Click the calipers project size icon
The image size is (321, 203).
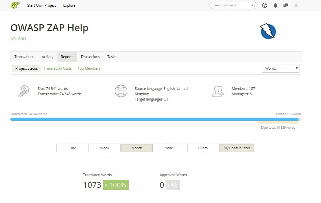coord(24,91)
